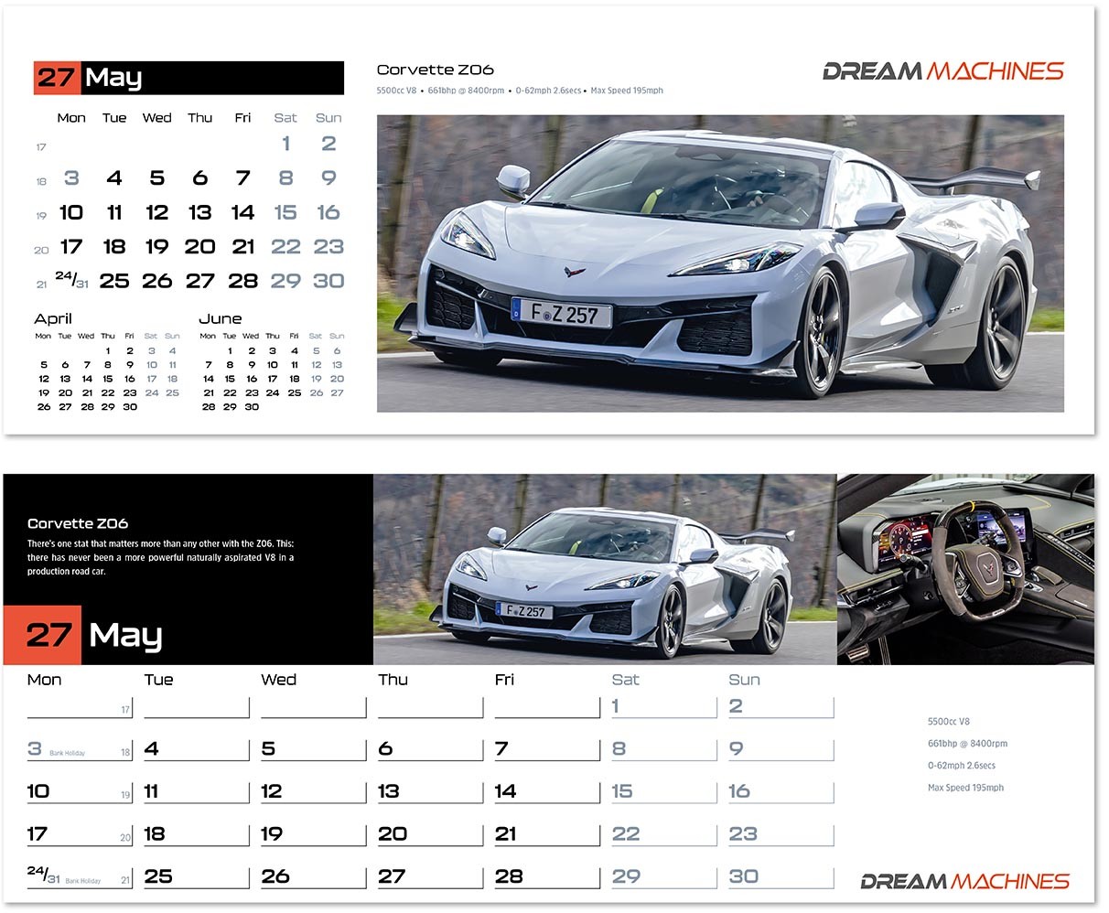The height and width of the screenshot is (913, 1109).
Task: Select the Mon column header on lower calendar
Action: (42, 680)
